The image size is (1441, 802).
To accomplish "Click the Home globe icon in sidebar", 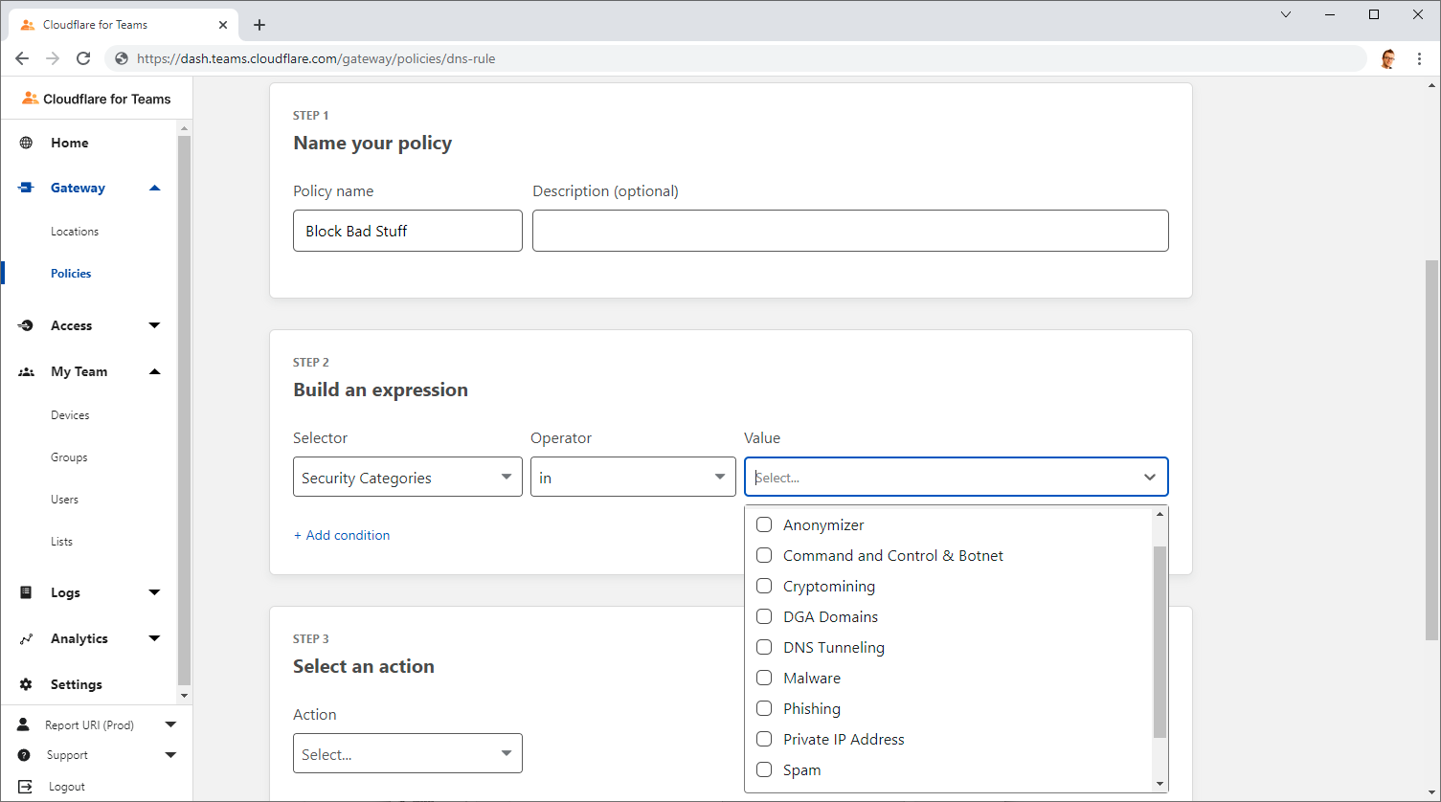I will [x=26, y=143].
